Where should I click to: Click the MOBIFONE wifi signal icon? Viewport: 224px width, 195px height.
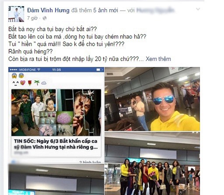click(38, 70)
